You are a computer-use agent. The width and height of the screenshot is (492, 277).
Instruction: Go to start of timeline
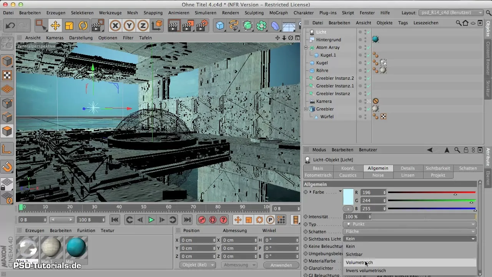pyautogui.click(x=115, y=220)
